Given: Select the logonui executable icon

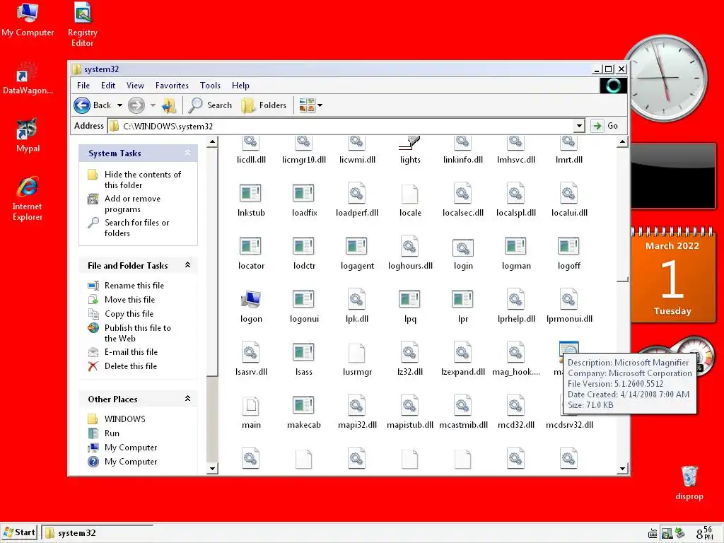Looking at the screenshot, I should coord(304,307).
